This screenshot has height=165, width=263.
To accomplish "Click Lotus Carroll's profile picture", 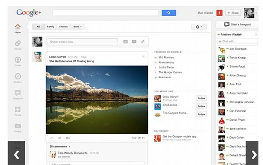I will 37,57.
